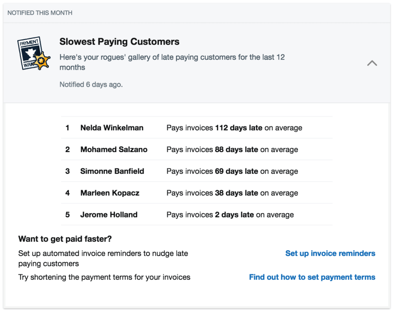Click row number 1 in the list

67,128
